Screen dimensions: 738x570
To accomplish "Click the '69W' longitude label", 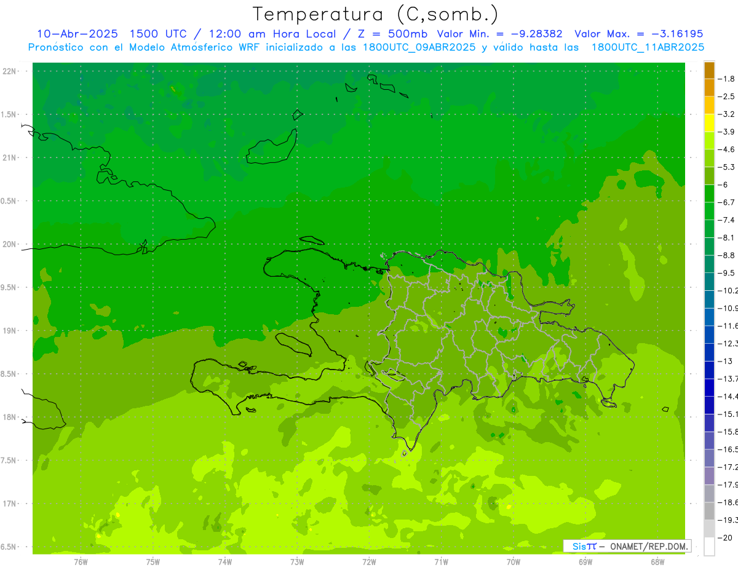I will click(x=585, y=561).
